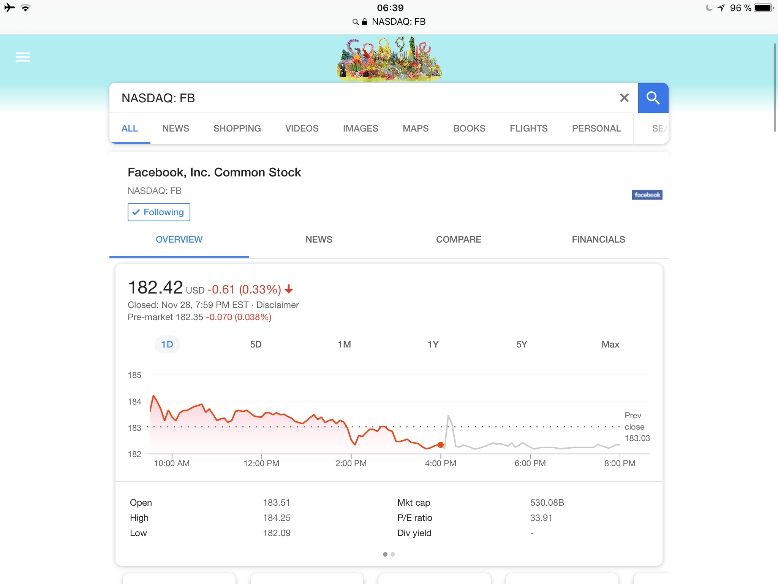778x584 pixels.
Task: Open the VIDEOS search tab
Action: point(302,129)
